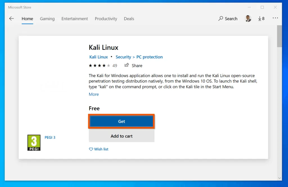
Task: Open the user profile avatar
Action: point(248,19)
